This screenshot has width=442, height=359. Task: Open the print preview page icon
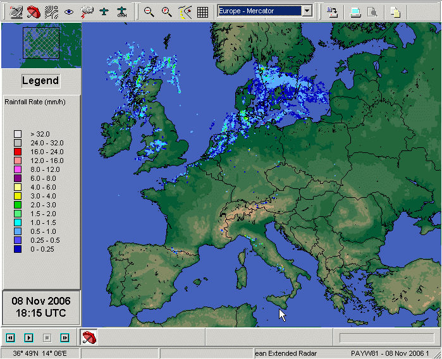[373, 11]
